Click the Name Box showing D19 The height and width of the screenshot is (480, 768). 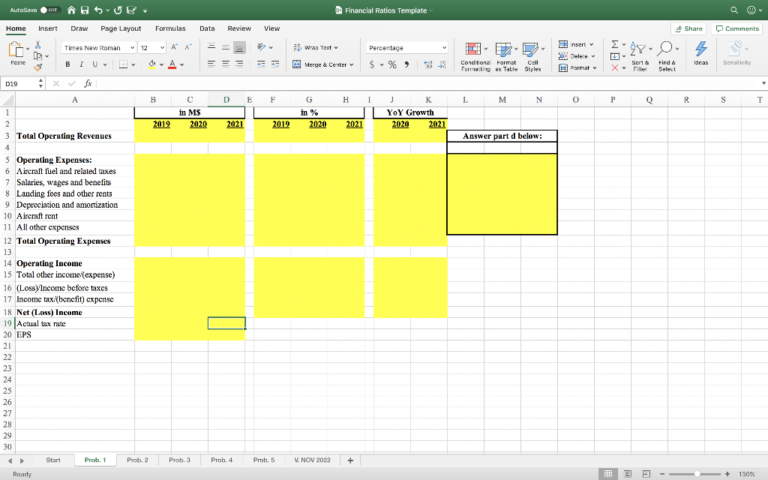click(19, 84)
